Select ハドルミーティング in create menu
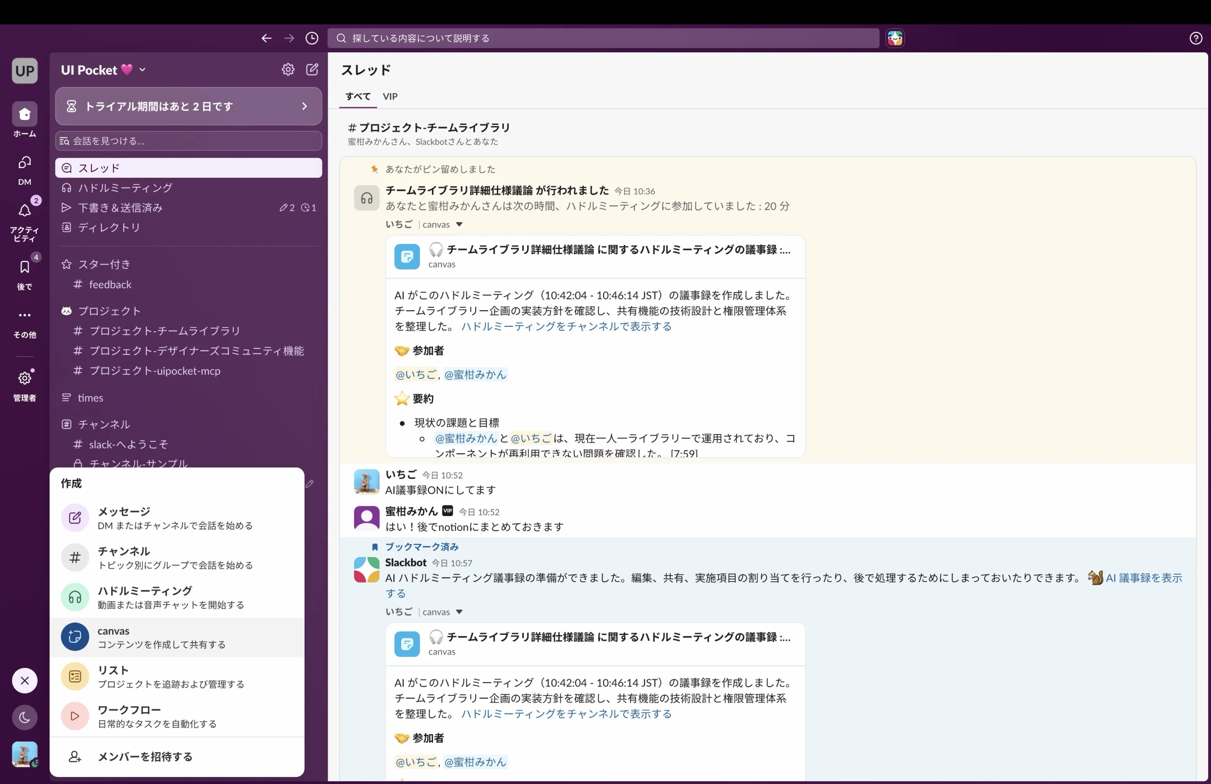 click(x=177, y=597)
